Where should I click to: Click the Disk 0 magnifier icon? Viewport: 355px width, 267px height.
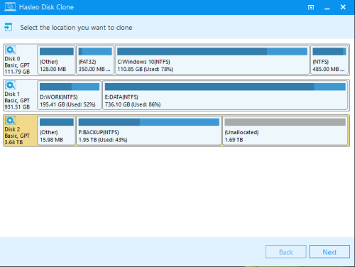(11, 50)
